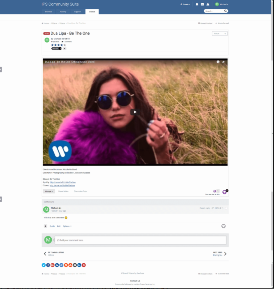The width and height of the screenshot is (274, 289).
Task: Open the notifications bell in header
Action: pyautogui.click(x=197, y=4)
